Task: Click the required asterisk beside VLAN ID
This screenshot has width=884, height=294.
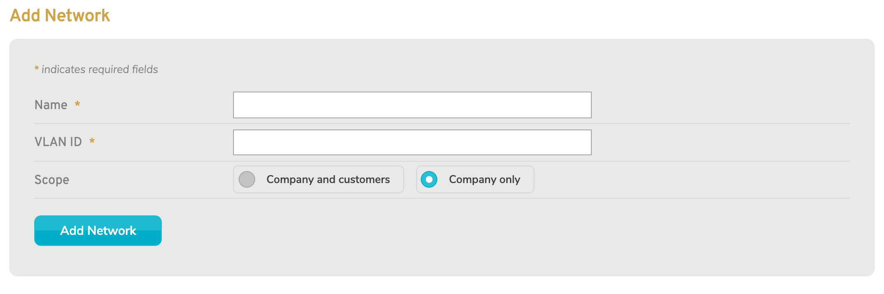Action: point(92,141)
